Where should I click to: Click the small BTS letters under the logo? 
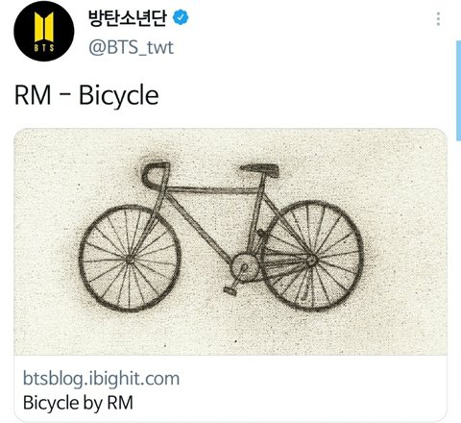click(44, 48)
